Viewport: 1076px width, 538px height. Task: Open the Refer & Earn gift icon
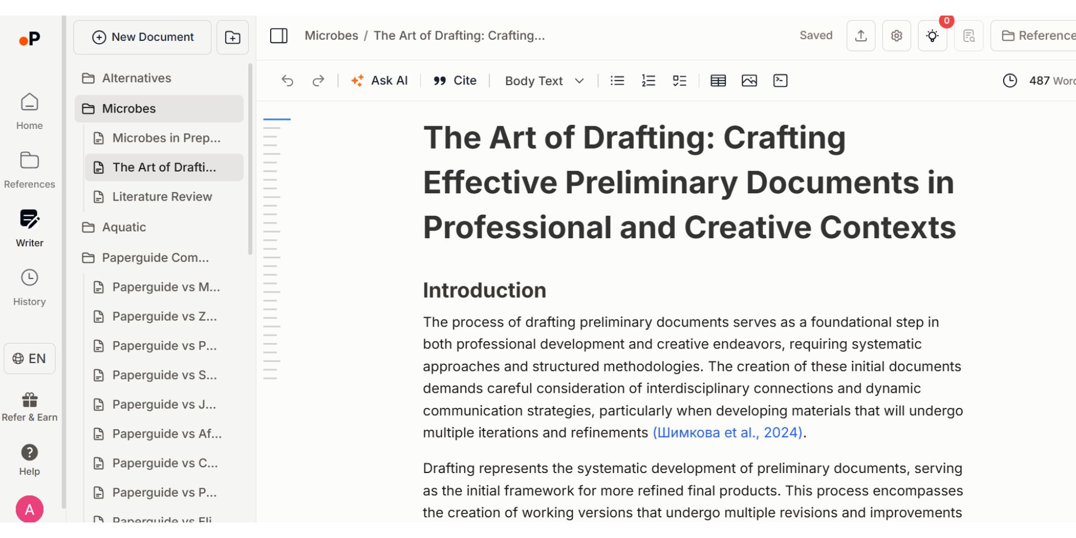click(x=29, y=407)
